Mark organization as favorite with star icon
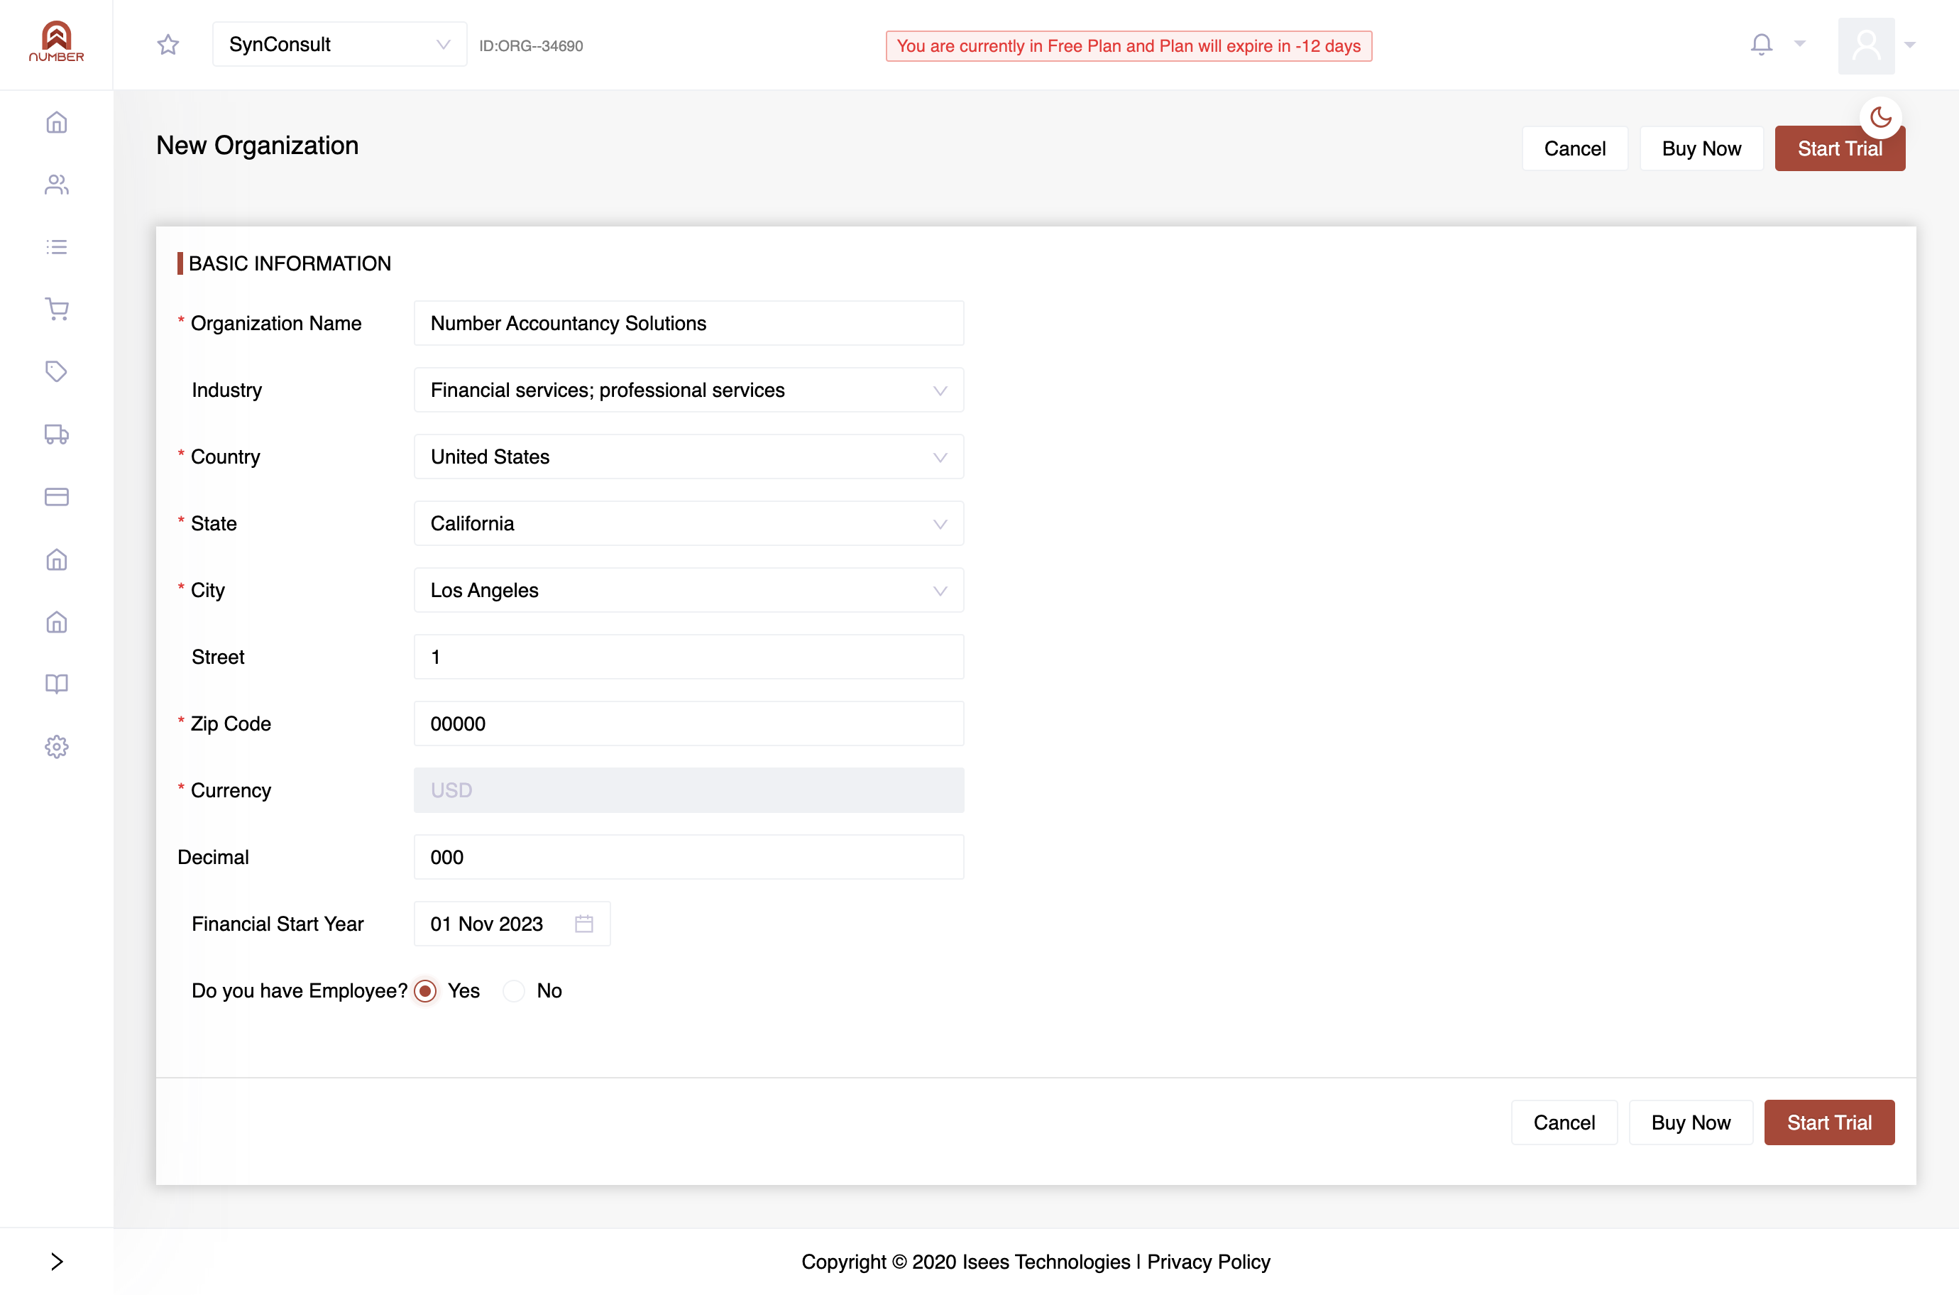 (168, 45)
